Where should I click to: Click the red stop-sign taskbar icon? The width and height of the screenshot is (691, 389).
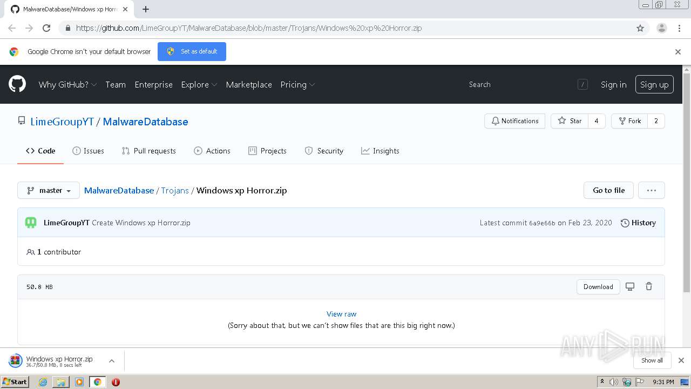click(116, 382)
